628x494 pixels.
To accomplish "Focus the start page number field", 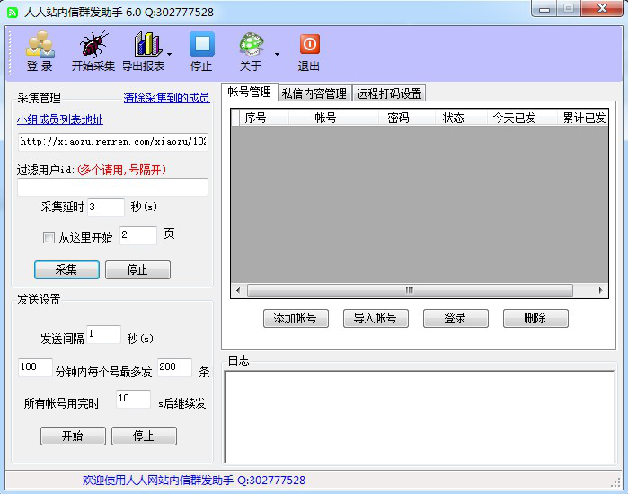I will coord(138,235).
